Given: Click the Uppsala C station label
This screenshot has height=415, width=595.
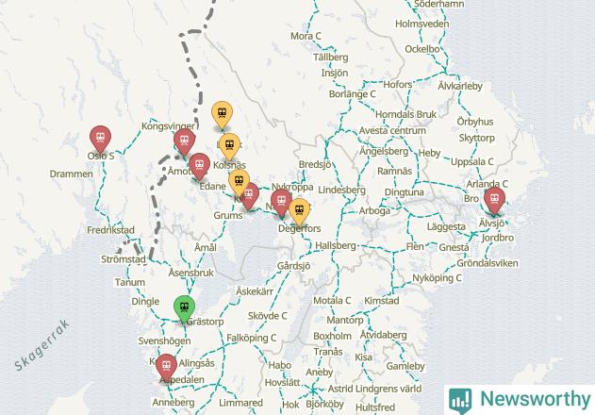Looking at the screenshot, I should 472,162.
